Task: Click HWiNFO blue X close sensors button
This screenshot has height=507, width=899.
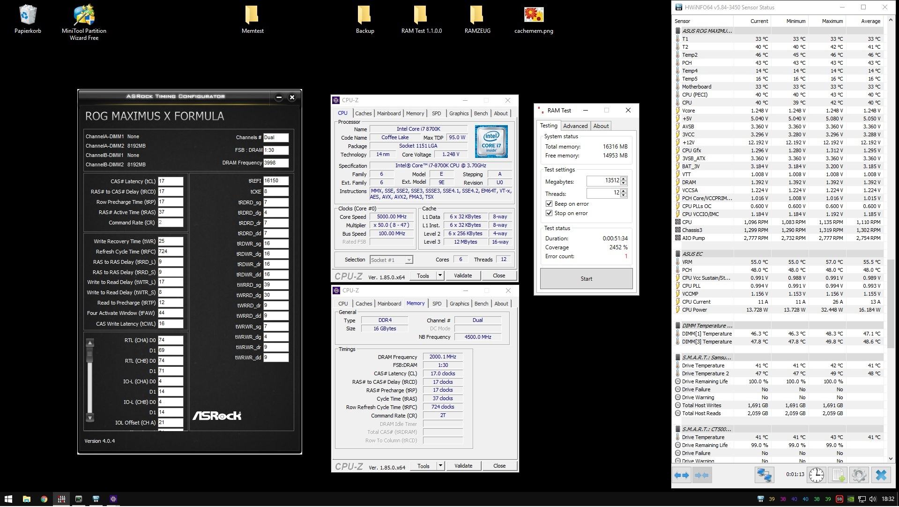Action: point(881,475)
